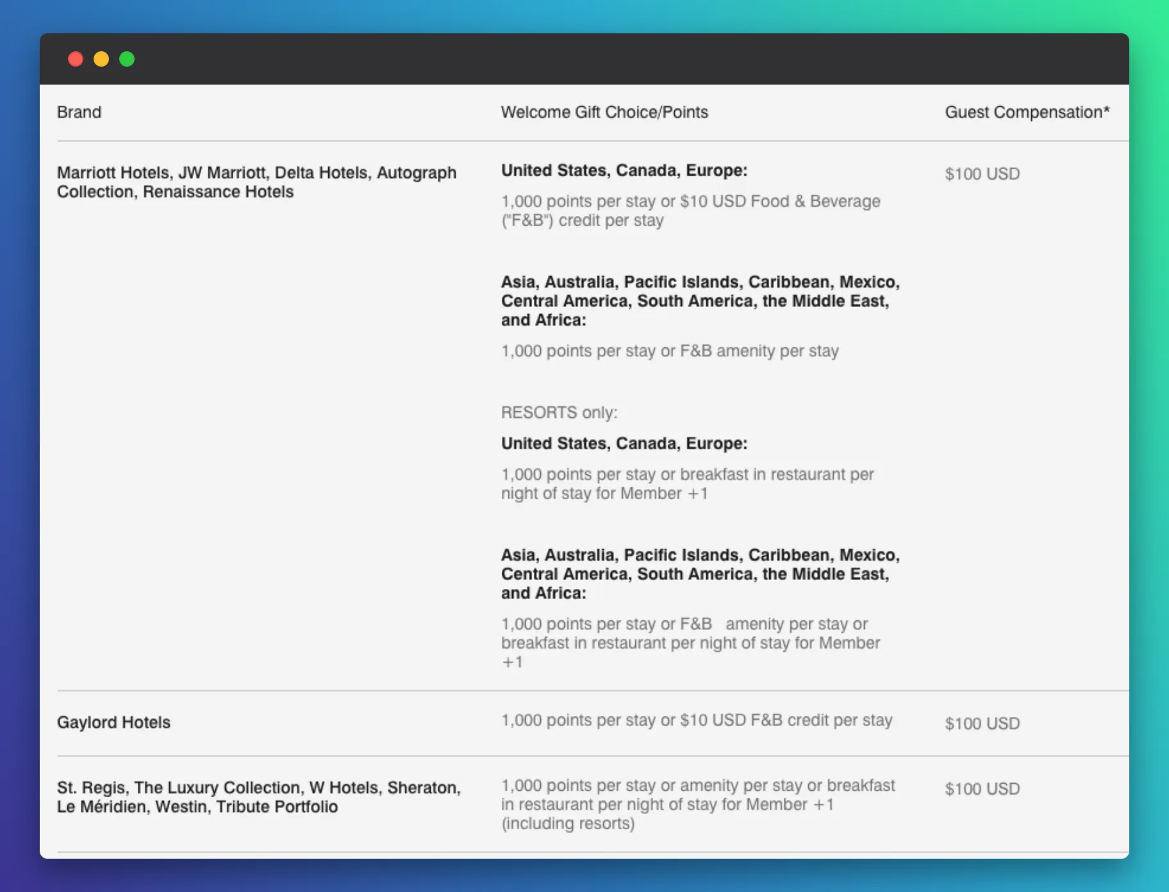Click '1,000 points per stay or F&B amenity per stay'
The width and height of the screenshot is (1169, 892).
tap(670, 351)
